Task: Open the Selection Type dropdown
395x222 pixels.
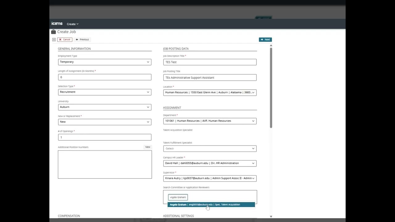Action: pyautogui.click(x=105, y=92)
